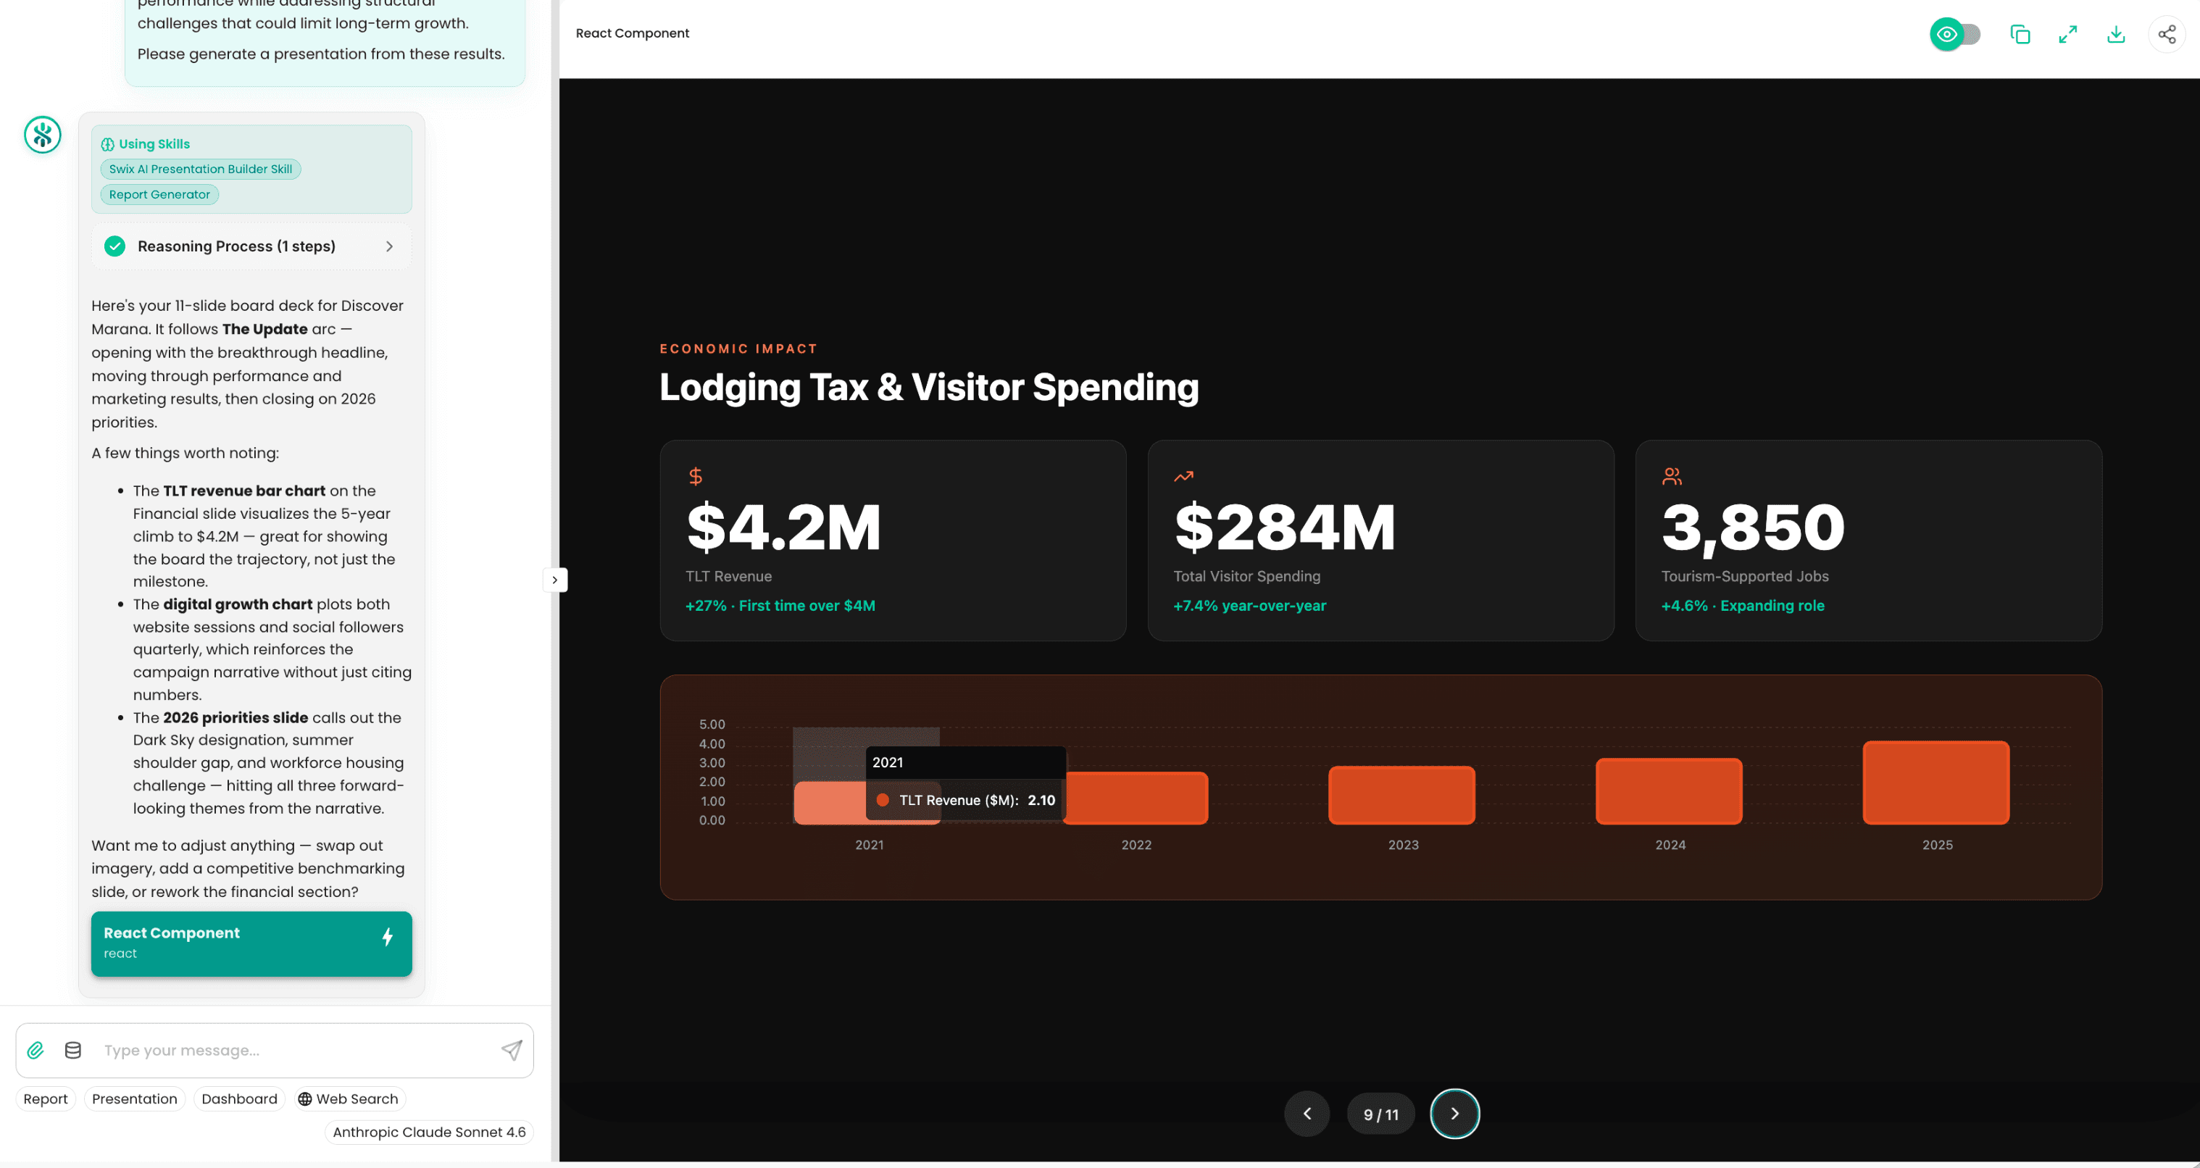Screen dimensions: 2200x1168
Task: Open the React Component artifact card
Action: 251,943
